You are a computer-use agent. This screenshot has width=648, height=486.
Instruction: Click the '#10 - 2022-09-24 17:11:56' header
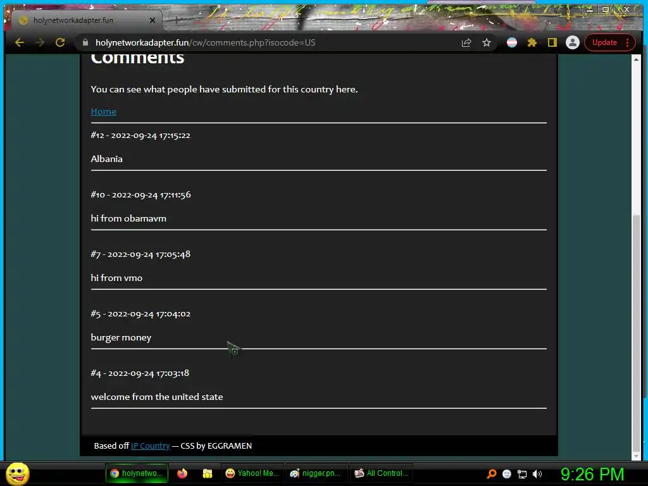pyautogui.click(x=141, y=195)
